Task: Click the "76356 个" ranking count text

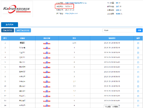Action: pos(68,7)
